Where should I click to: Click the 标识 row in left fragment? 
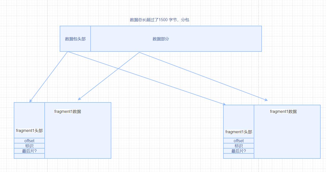[29, 146]
